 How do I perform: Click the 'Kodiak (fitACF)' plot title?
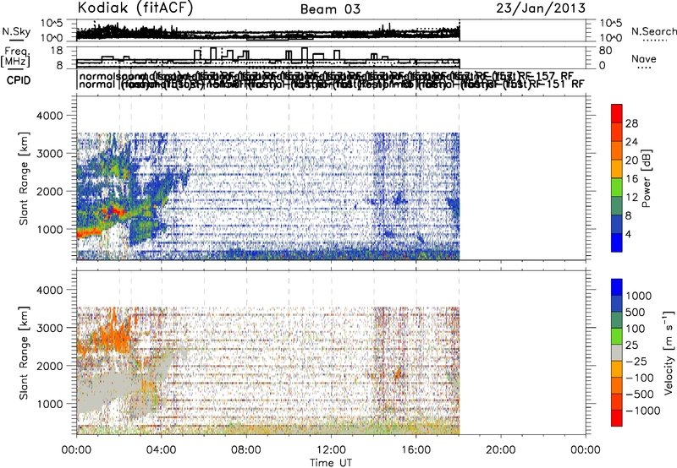pos(135,8)
